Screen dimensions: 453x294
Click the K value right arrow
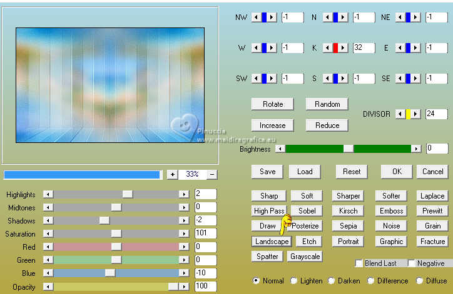tap(343, 48)
